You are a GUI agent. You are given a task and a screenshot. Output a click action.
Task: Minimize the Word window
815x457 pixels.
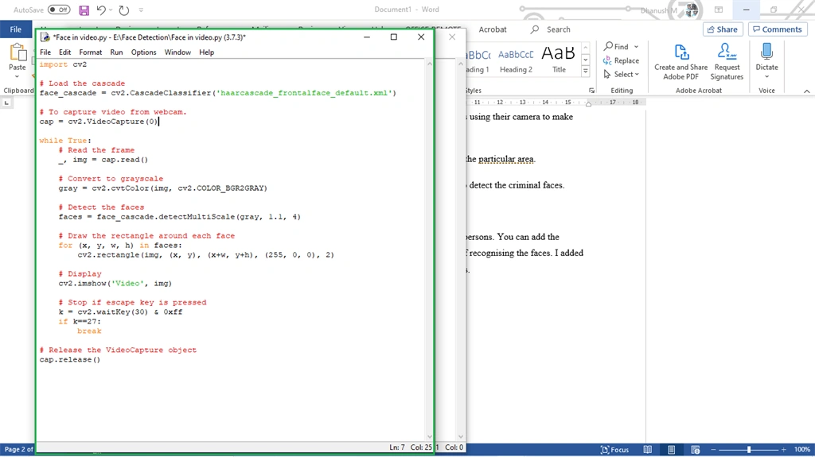click(x=746, y=10)
